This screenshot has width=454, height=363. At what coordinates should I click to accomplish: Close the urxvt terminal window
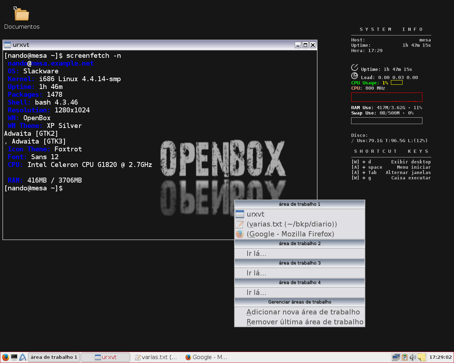pos(313,45)
